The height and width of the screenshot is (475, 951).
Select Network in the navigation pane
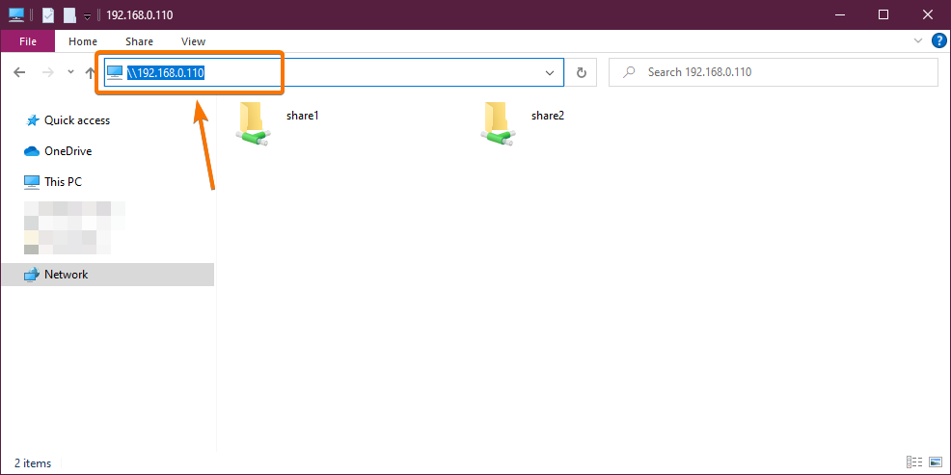pos(107,275)
